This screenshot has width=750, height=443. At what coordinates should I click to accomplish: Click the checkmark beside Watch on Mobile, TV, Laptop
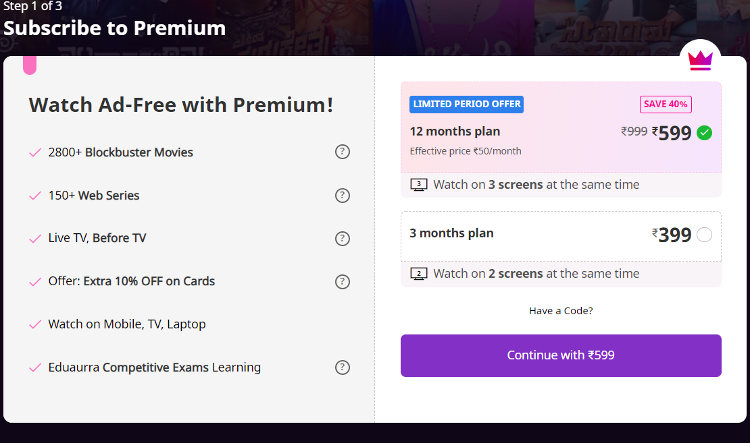click(35, 324)
